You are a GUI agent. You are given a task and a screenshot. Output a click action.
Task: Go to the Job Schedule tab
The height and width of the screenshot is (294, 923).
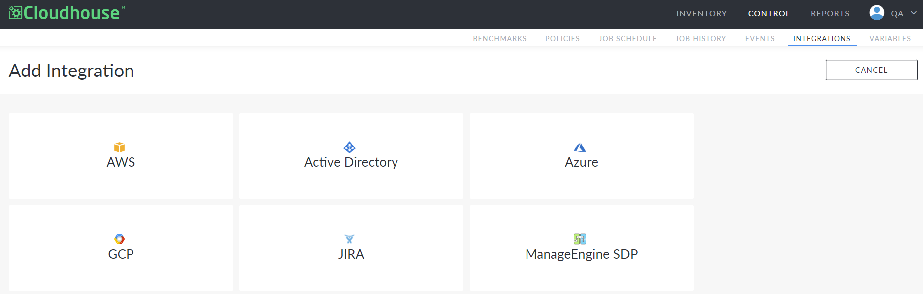(x=628, y=39)
